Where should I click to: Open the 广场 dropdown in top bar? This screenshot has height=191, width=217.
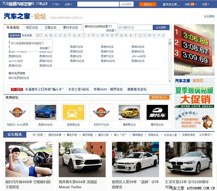point(56,4)
